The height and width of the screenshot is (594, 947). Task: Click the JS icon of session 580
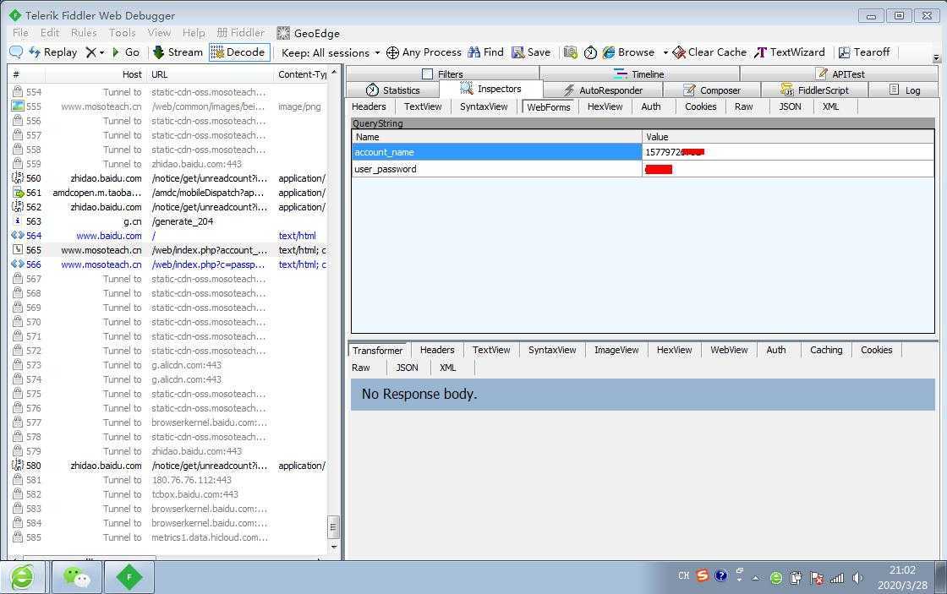[x=18, y=466]
